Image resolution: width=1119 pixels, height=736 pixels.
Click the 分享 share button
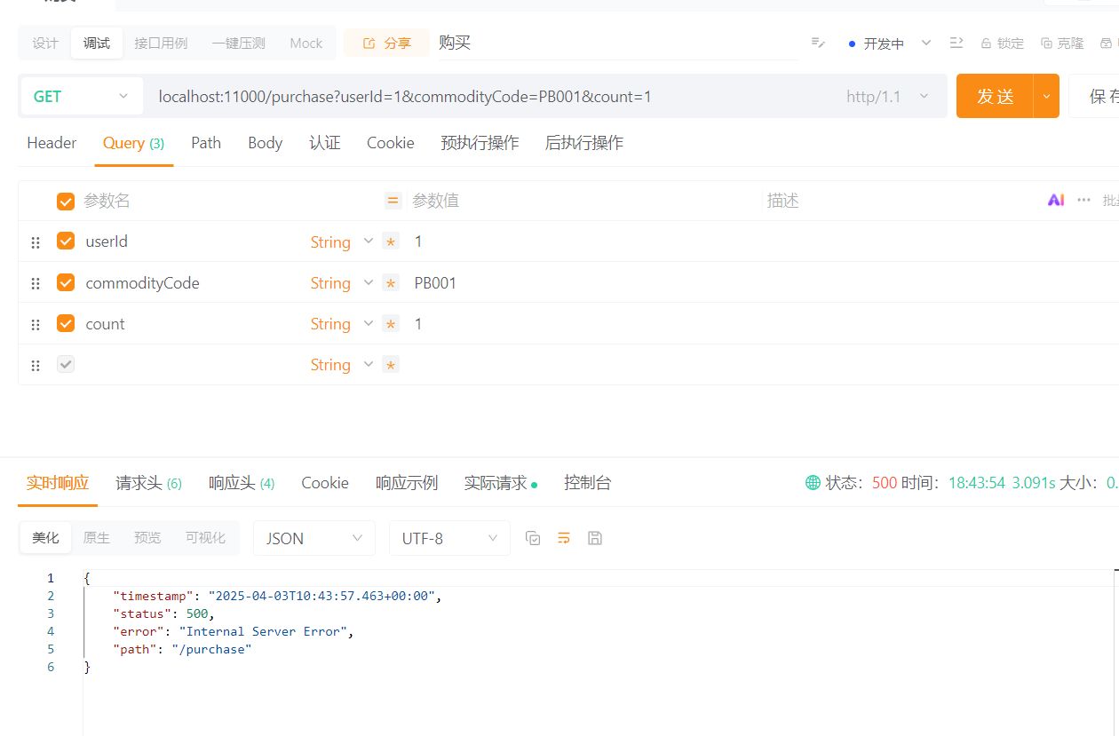386,44
